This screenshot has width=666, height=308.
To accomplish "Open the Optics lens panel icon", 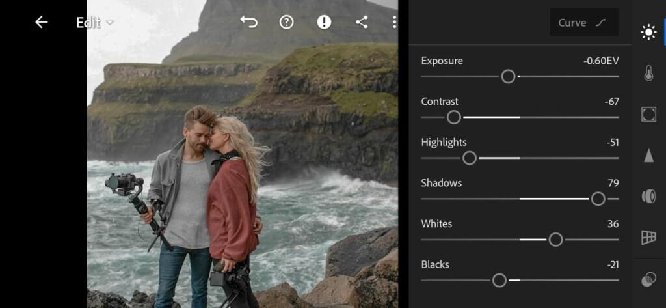I will tap(648, 196).
